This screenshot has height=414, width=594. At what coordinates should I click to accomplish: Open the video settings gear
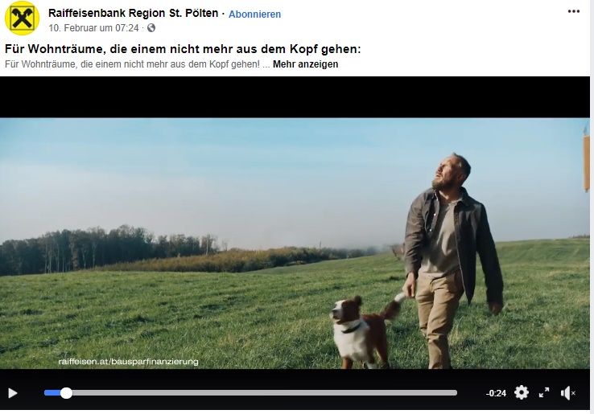click(522, 393)
